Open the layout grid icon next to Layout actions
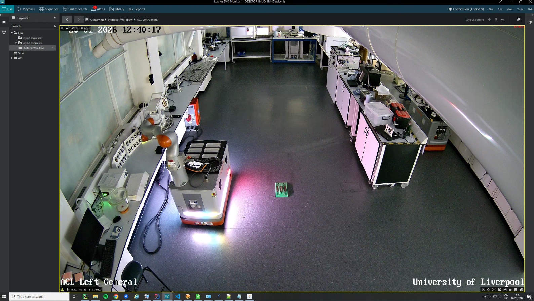 pos(519,20)
